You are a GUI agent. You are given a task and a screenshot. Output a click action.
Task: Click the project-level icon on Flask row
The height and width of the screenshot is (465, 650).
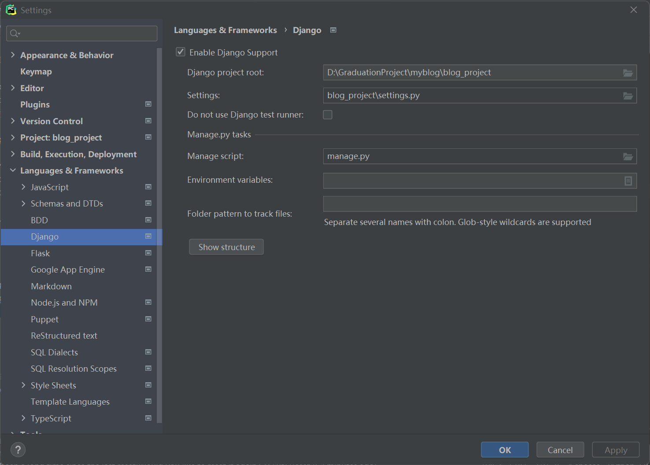pos(148,253)
